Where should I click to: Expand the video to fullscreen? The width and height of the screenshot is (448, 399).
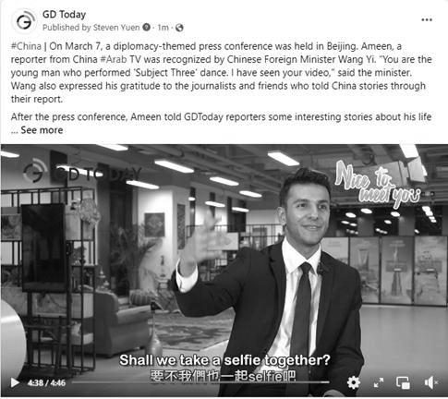coord(379,382)
